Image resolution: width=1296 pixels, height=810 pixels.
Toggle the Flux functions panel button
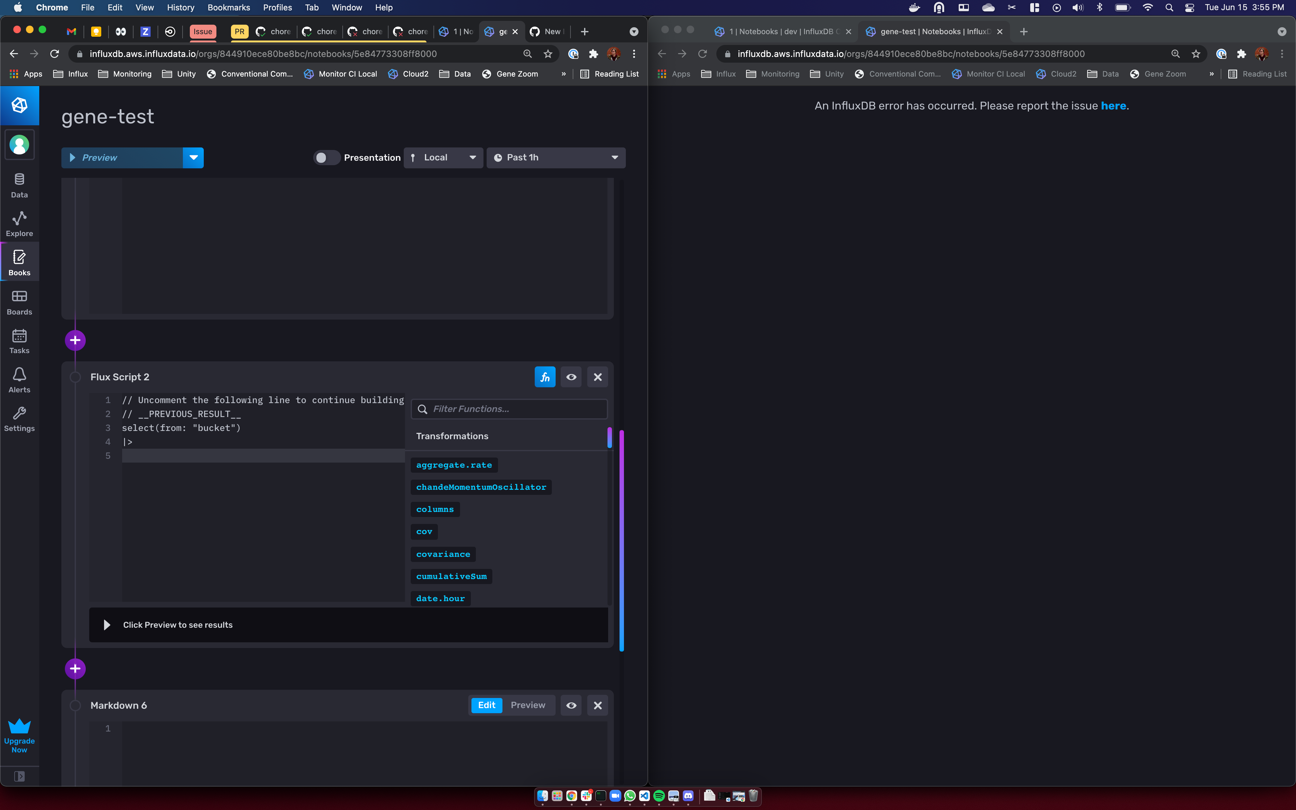click(x=545, y=377)
